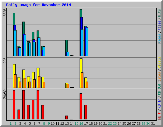Click the red kB bar for day 7
The width and height of the screenshot is (163, 127).
coord(38,105)
